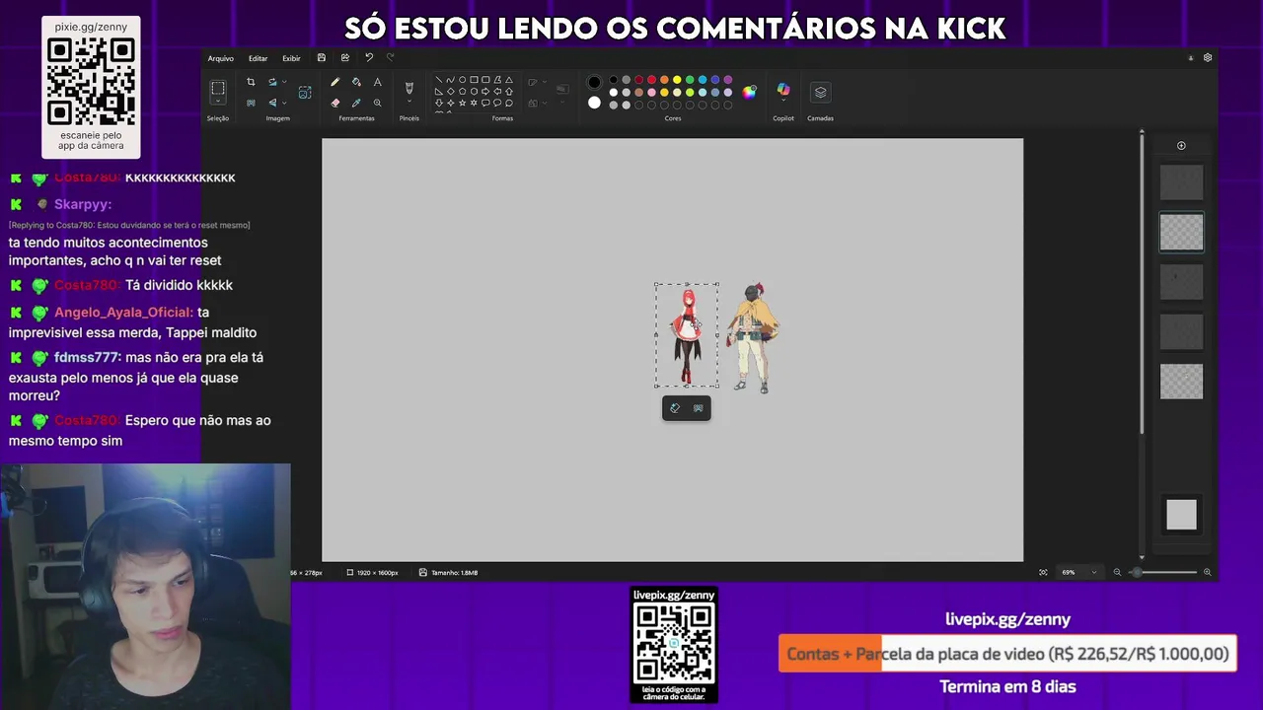
Task: Click the right icon on floating selection toolbar
Action: tap(699, 408)
